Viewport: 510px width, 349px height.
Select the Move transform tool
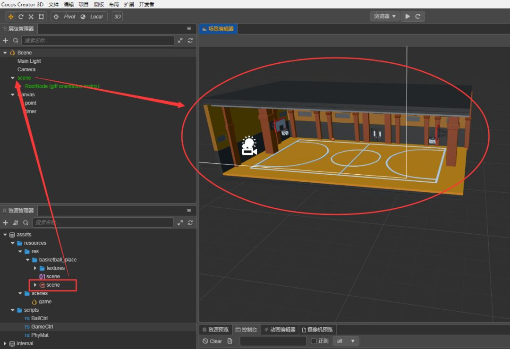(x=10, y=16)
